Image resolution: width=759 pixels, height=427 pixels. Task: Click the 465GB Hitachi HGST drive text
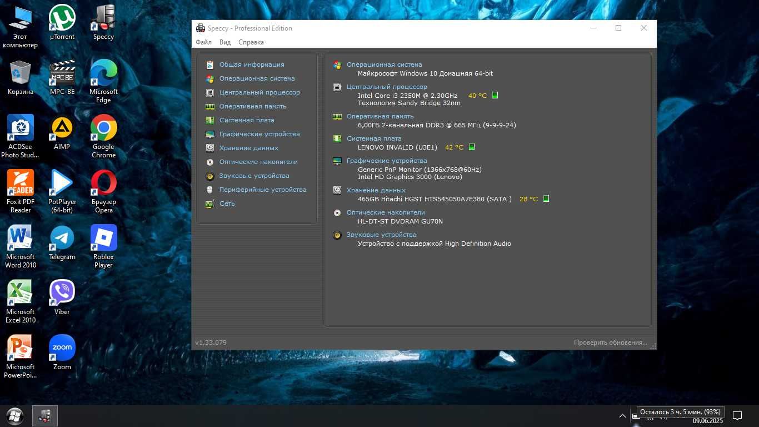(x=435, y=199)
